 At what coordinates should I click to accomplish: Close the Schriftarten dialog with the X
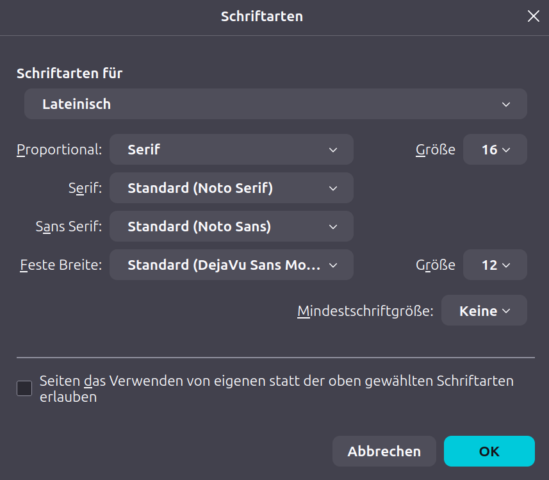[x=533, y=17]
